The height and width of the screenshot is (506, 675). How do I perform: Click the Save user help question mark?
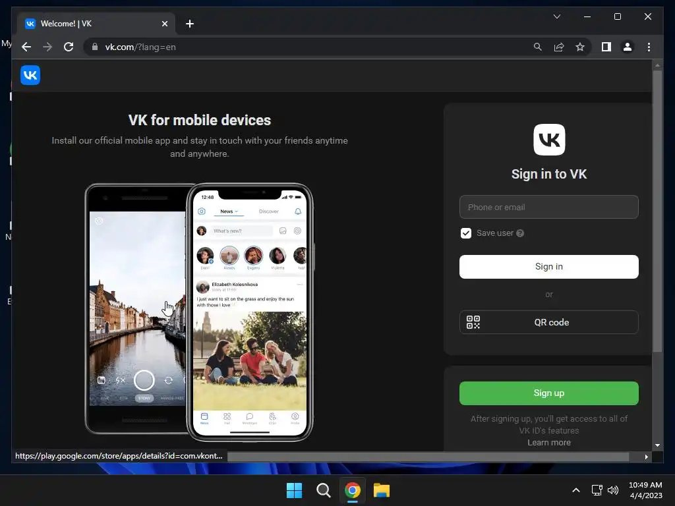coord(520,233)
